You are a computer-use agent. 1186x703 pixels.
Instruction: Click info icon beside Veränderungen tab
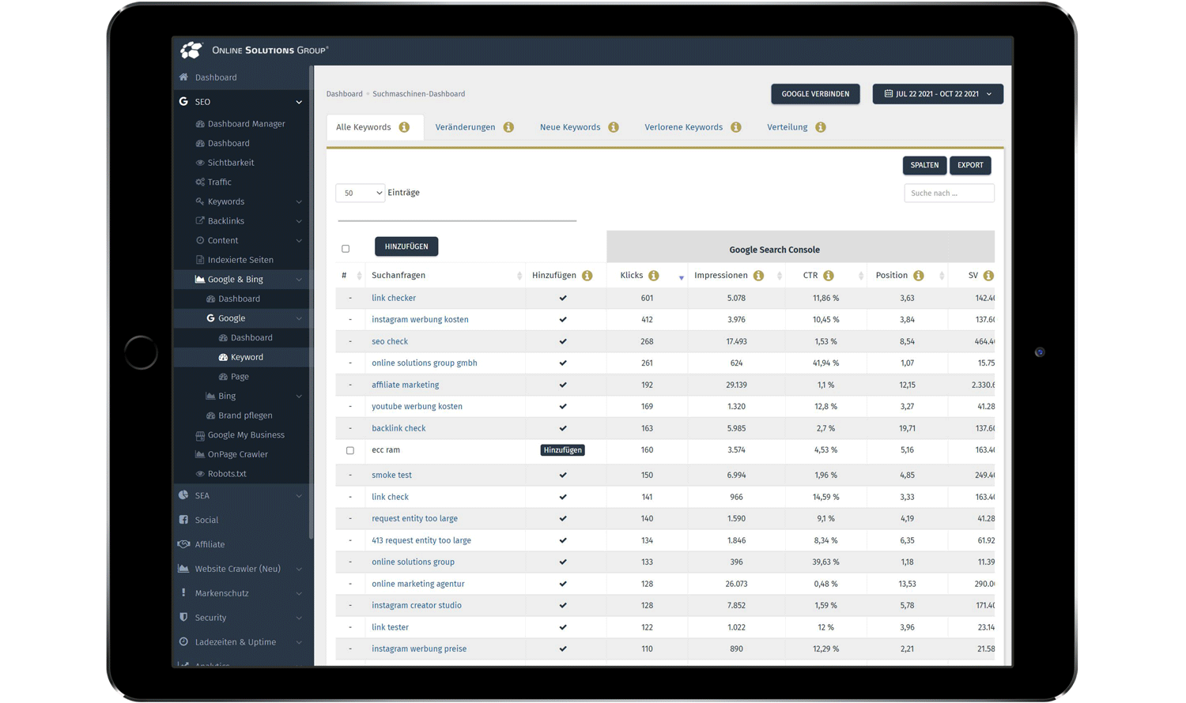point(508,127)
